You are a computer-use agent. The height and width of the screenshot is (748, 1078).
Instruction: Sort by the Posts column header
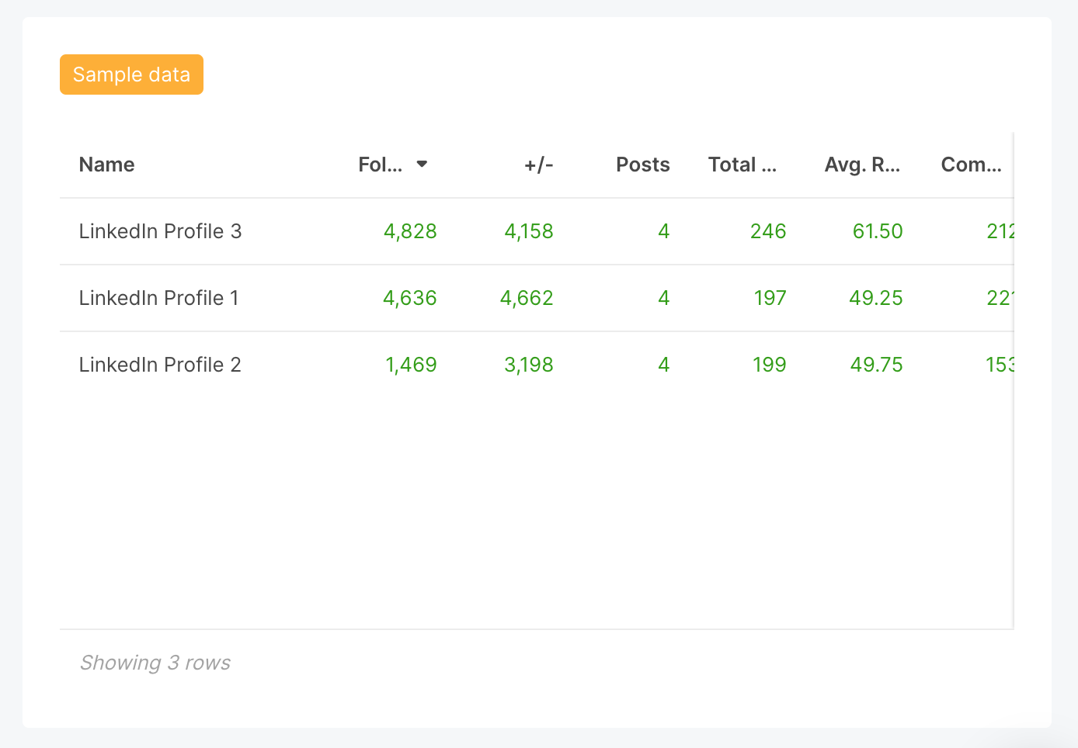pyautogui.click(x=642, y=164)
